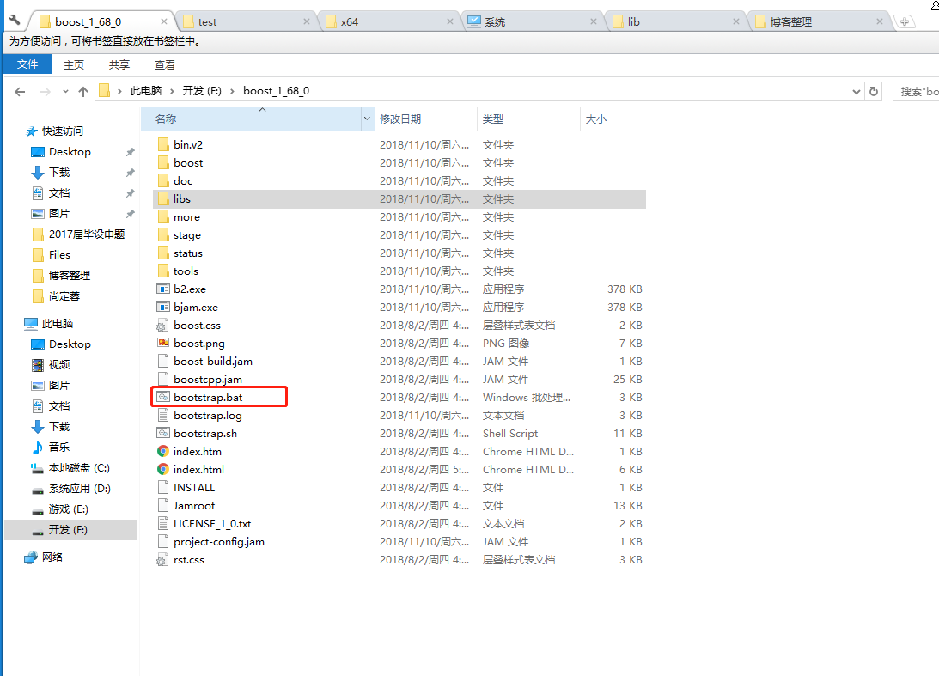939x676 pixels.
Task: Select the boost.png image icon
Action: coord(162,343)
